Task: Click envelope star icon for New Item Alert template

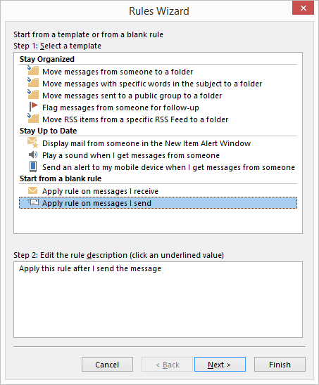Action: (x=33, y=143)
